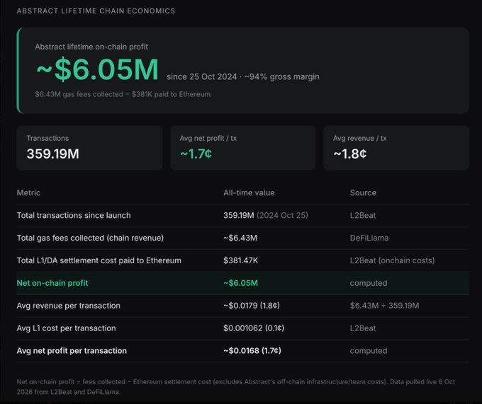Viewport: 482px width, 404px height.
Task: Click the large ~$6.05M profit figure
Action: tap(97, 69)
